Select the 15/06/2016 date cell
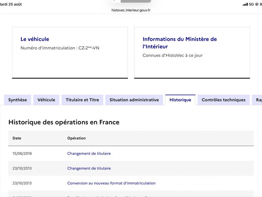The image size is (262, 197). [x=22, y=153]
